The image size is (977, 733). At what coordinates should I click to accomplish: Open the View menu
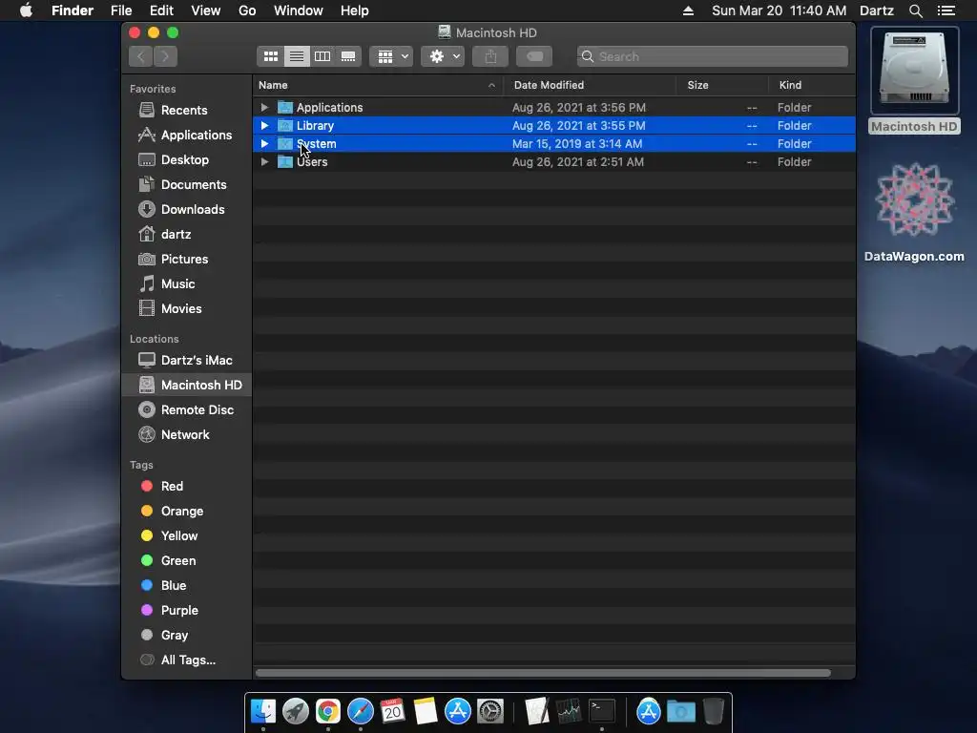coord(206,10)
